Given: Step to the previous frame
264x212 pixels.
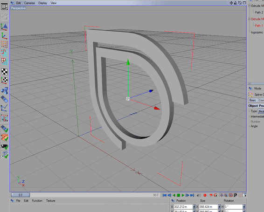Looking at the screenshot, I should click(169, 195).
